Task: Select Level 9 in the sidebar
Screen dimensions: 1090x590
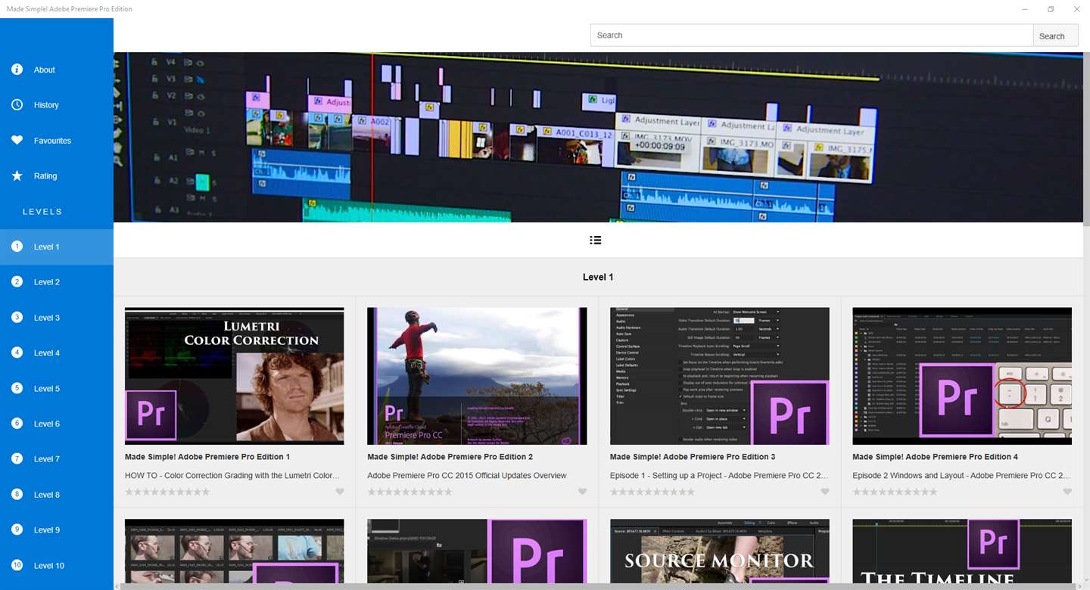Action: click(x=57, y=530)
